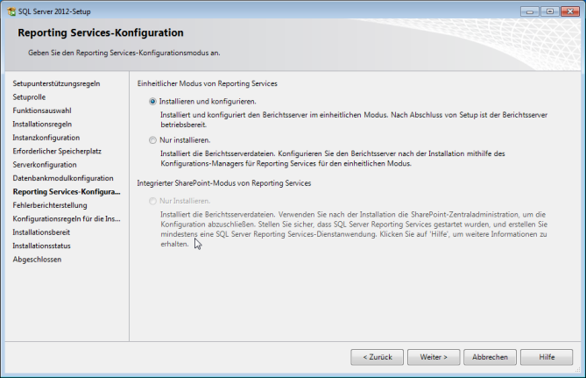Open 'Erforderlicher Speicherplatz' step
Screen dimensions: 586x378
57,151
